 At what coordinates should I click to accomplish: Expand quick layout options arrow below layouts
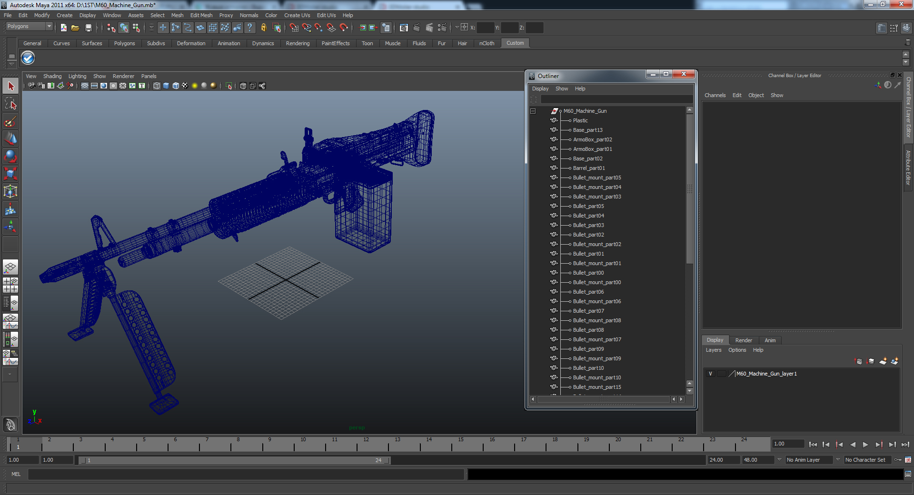tap(10, 374)
